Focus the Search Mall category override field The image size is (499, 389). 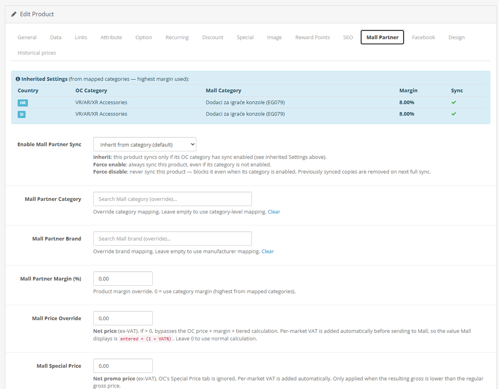click(172, 199)
